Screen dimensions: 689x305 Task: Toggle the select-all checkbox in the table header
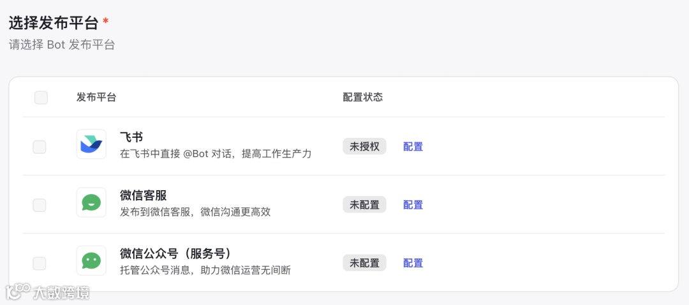(x=41, y=98)
